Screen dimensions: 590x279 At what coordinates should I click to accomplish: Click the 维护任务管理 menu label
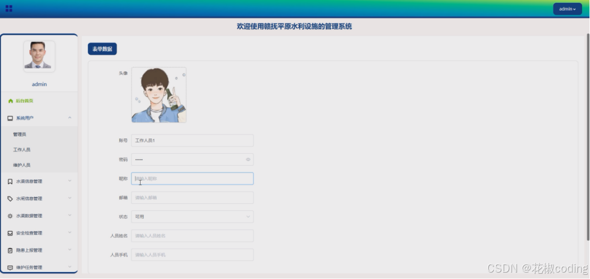pos(29,268)
